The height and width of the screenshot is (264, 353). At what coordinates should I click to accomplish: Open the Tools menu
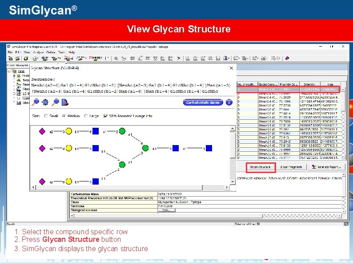[62, 52]
